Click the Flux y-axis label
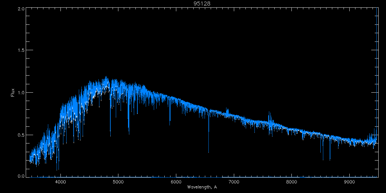This screenshot has width=386, height=193. click(13, 93)
